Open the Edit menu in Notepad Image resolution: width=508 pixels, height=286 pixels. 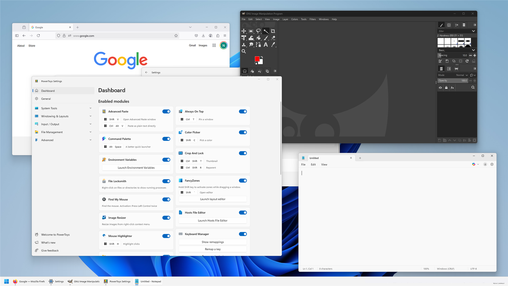point(313,164)
